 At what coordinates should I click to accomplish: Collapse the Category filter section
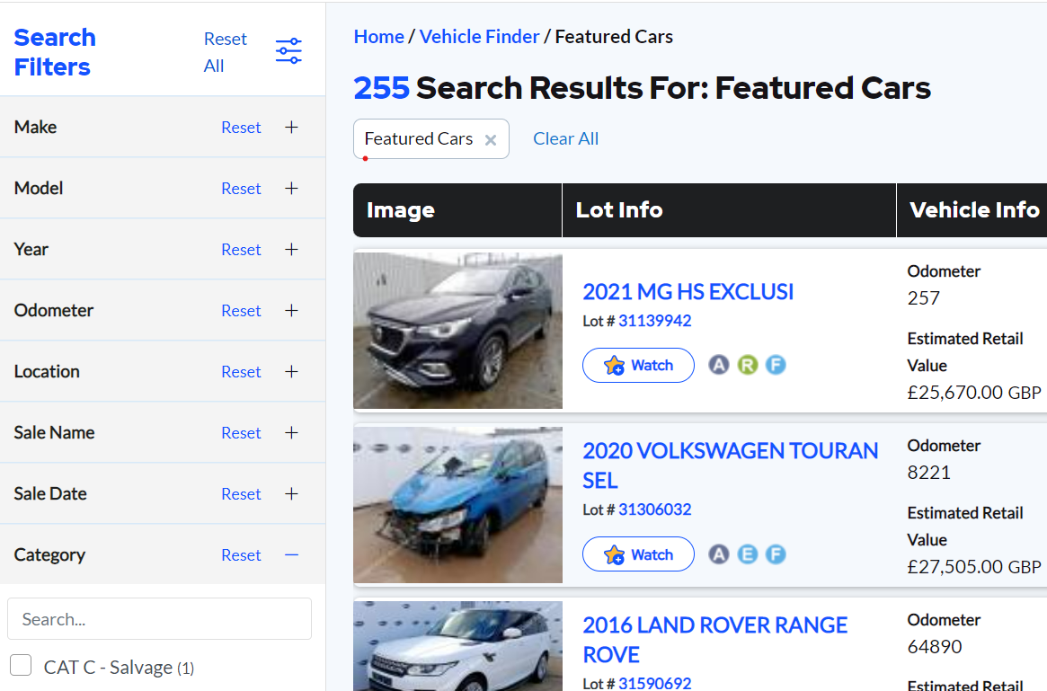coord(291,554)
